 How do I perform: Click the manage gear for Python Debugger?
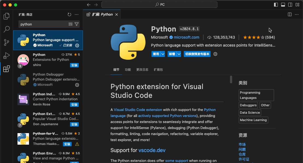pos(77,85)
